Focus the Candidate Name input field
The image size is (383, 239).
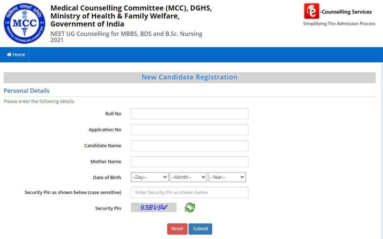coord(190,145)
